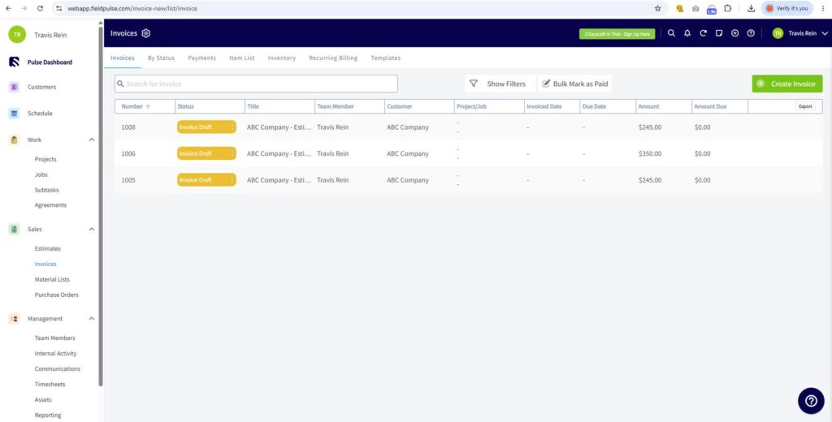Go back in browser history
This screenshot has width=832, height=422.
pyautogui.click(x=8, y=8)
